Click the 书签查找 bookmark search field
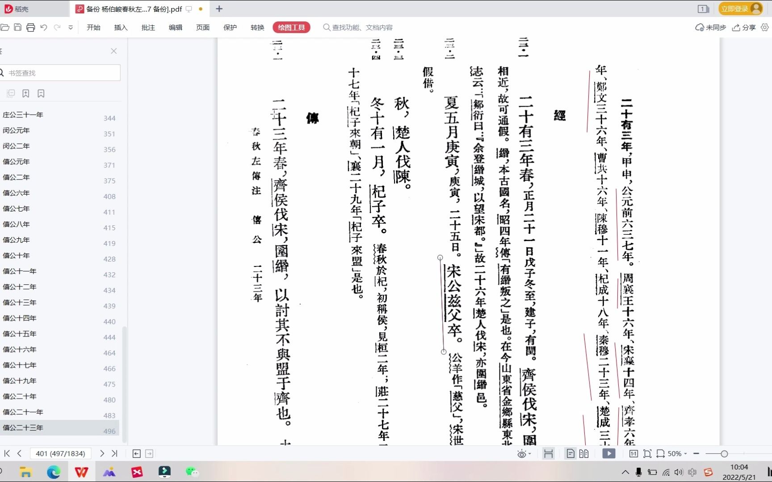Viewport: 772px width, 482px height. click(x=60, y=73)
